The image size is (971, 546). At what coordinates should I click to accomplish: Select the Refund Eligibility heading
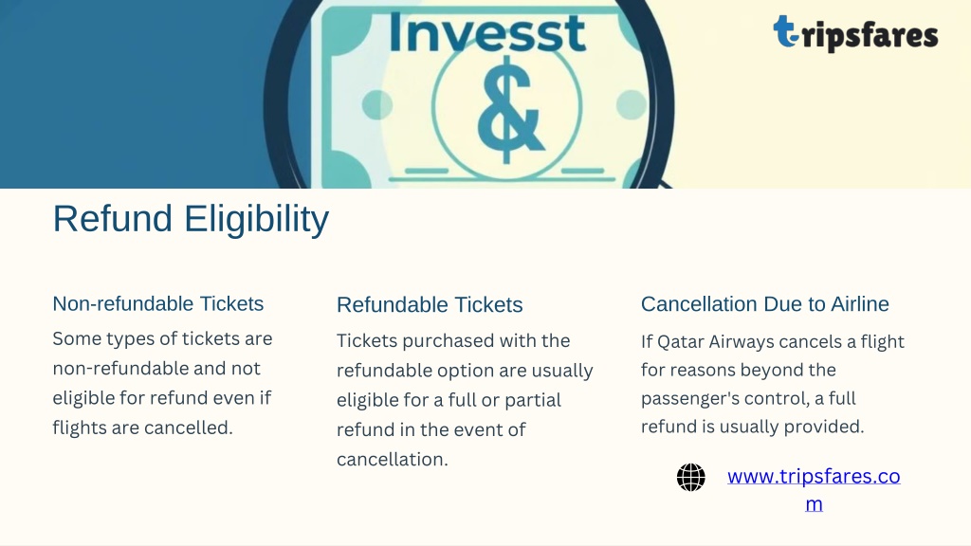click(191, 219)
